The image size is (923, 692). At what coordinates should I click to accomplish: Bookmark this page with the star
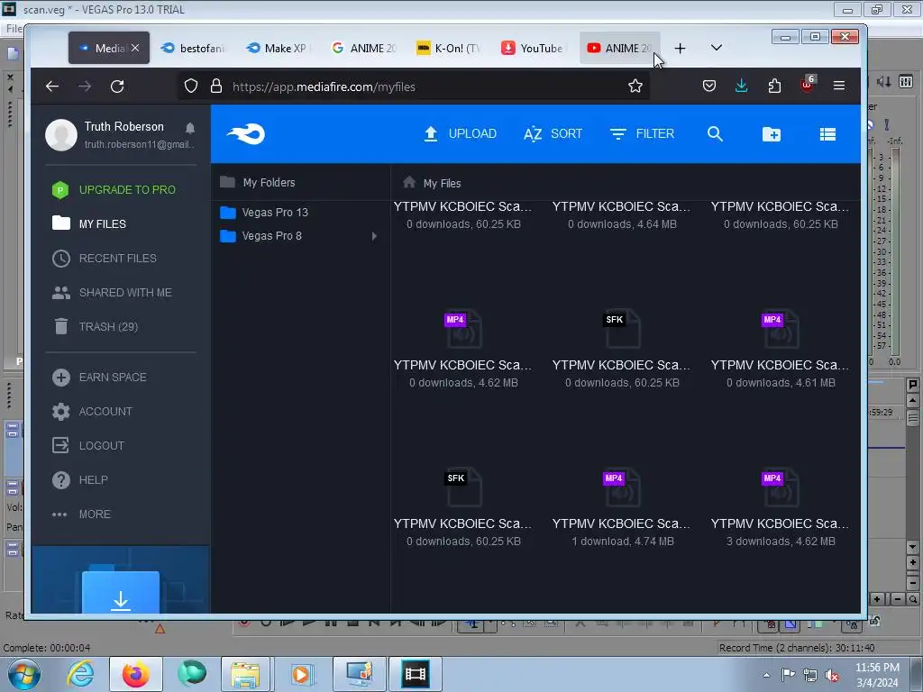point(635,86)
